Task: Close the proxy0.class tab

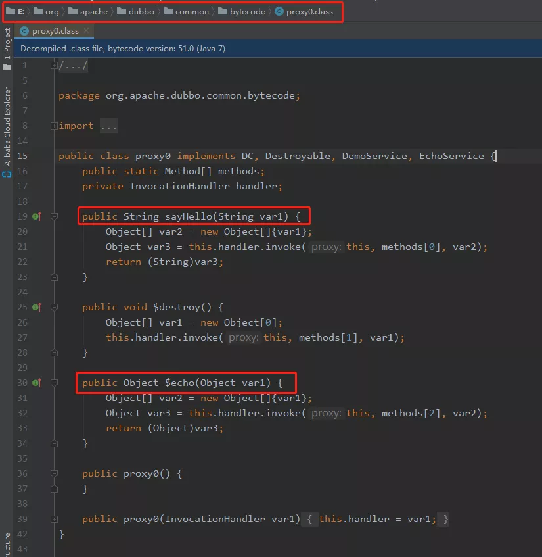Action: click(x=86, y=30)
